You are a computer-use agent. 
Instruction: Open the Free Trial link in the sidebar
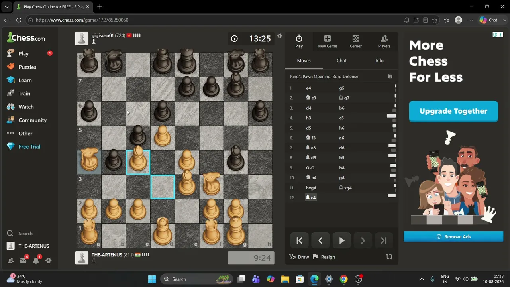[24, 147]
